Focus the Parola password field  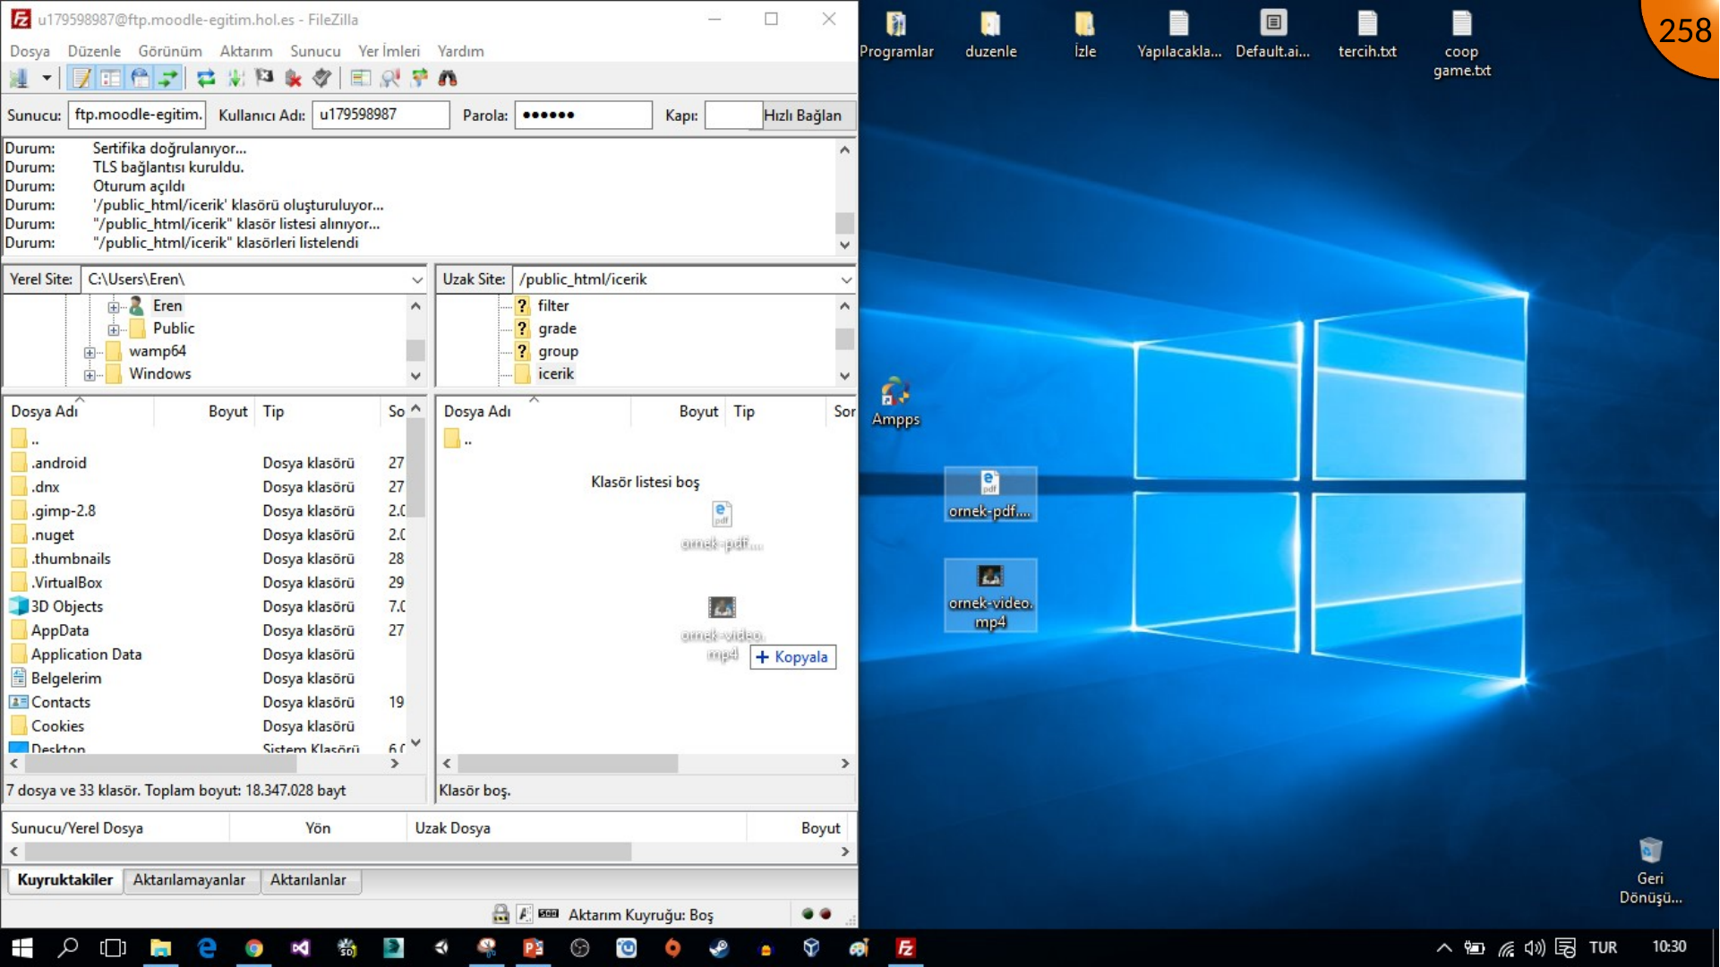tap(583, 115)
